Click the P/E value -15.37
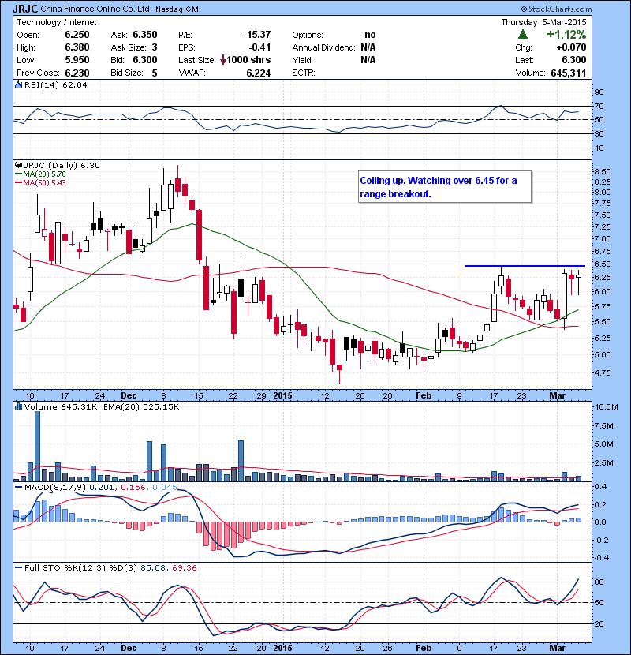631x655 pixels. 257,35
